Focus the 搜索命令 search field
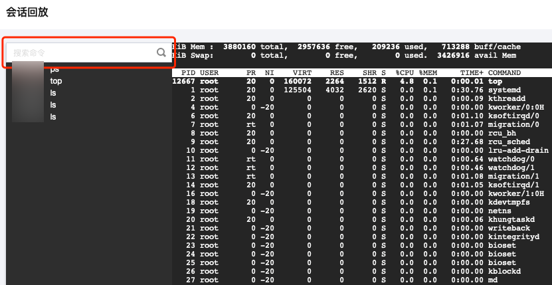552x285 pixels. coord(89,53)
